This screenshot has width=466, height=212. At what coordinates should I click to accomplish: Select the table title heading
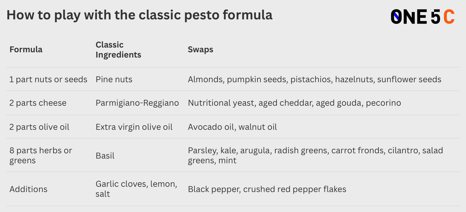tap(139, 15)
